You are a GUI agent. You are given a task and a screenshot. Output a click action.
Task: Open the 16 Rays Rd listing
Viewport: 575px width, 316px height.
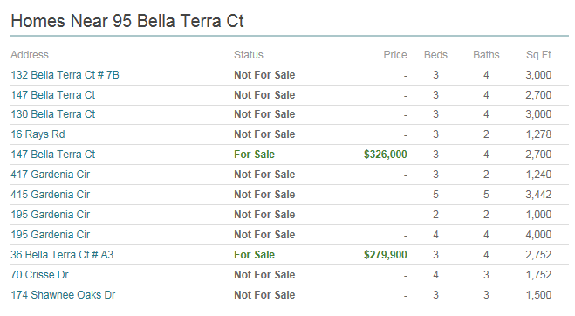click(x=38, y=134)
